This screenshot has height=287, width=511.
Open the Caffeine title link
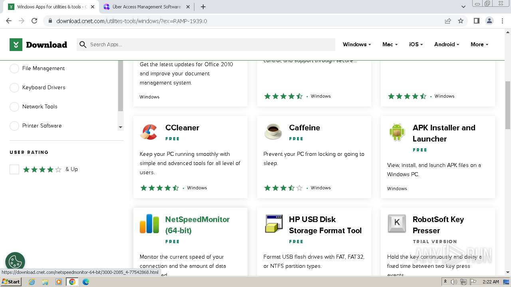tap(305, 128)
